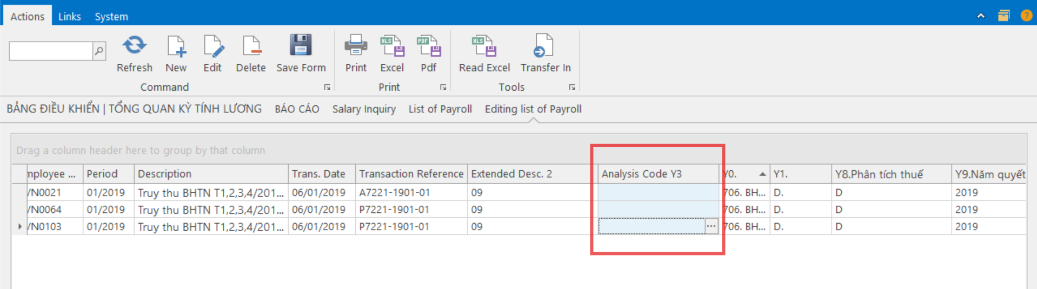Click the Transfer In icon
Viewport: 1037px width, 289px height.
click(x=545, y=46)
